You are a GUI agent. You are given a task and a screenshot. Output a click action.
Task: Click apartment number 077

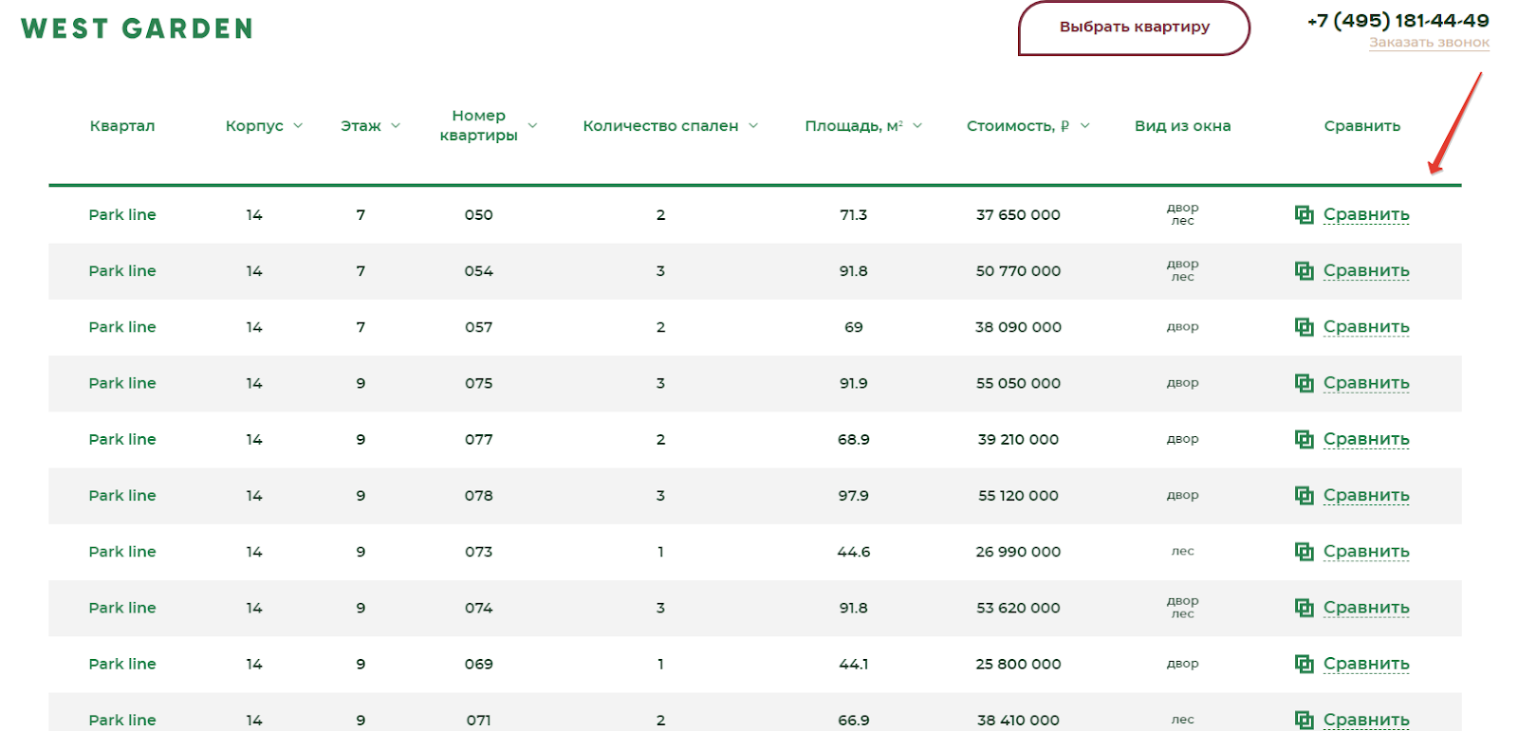[x=478, y=439]
